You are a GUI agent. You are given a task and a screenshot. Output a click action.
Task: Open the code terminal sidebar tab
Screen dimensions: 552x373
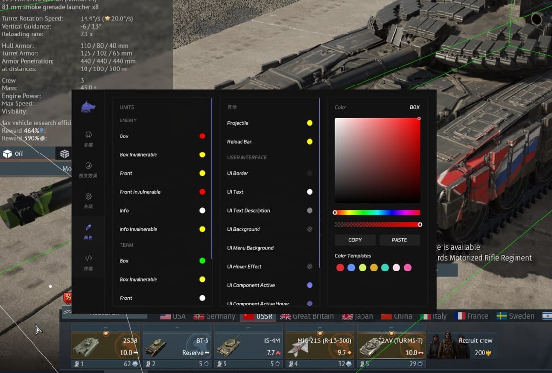click(x=88, y=262)
